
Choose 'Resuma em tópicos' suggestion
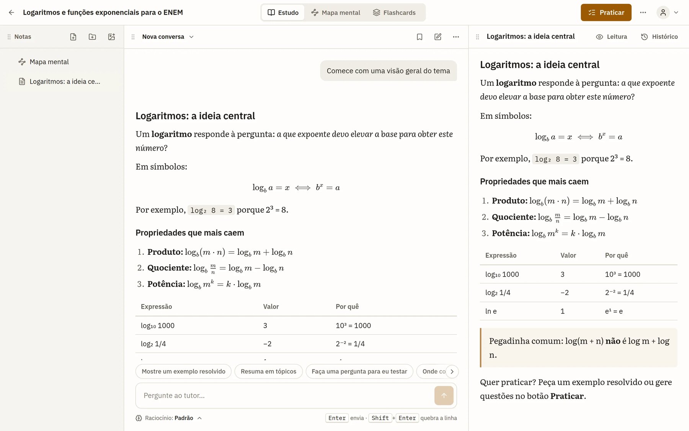pos(268,371)
